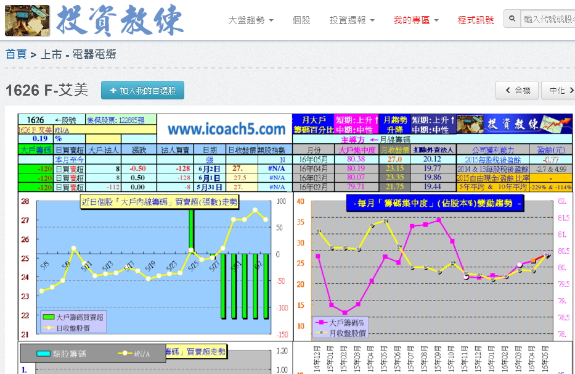Click the www.icoach5.com link text

(x=226, y=130)
